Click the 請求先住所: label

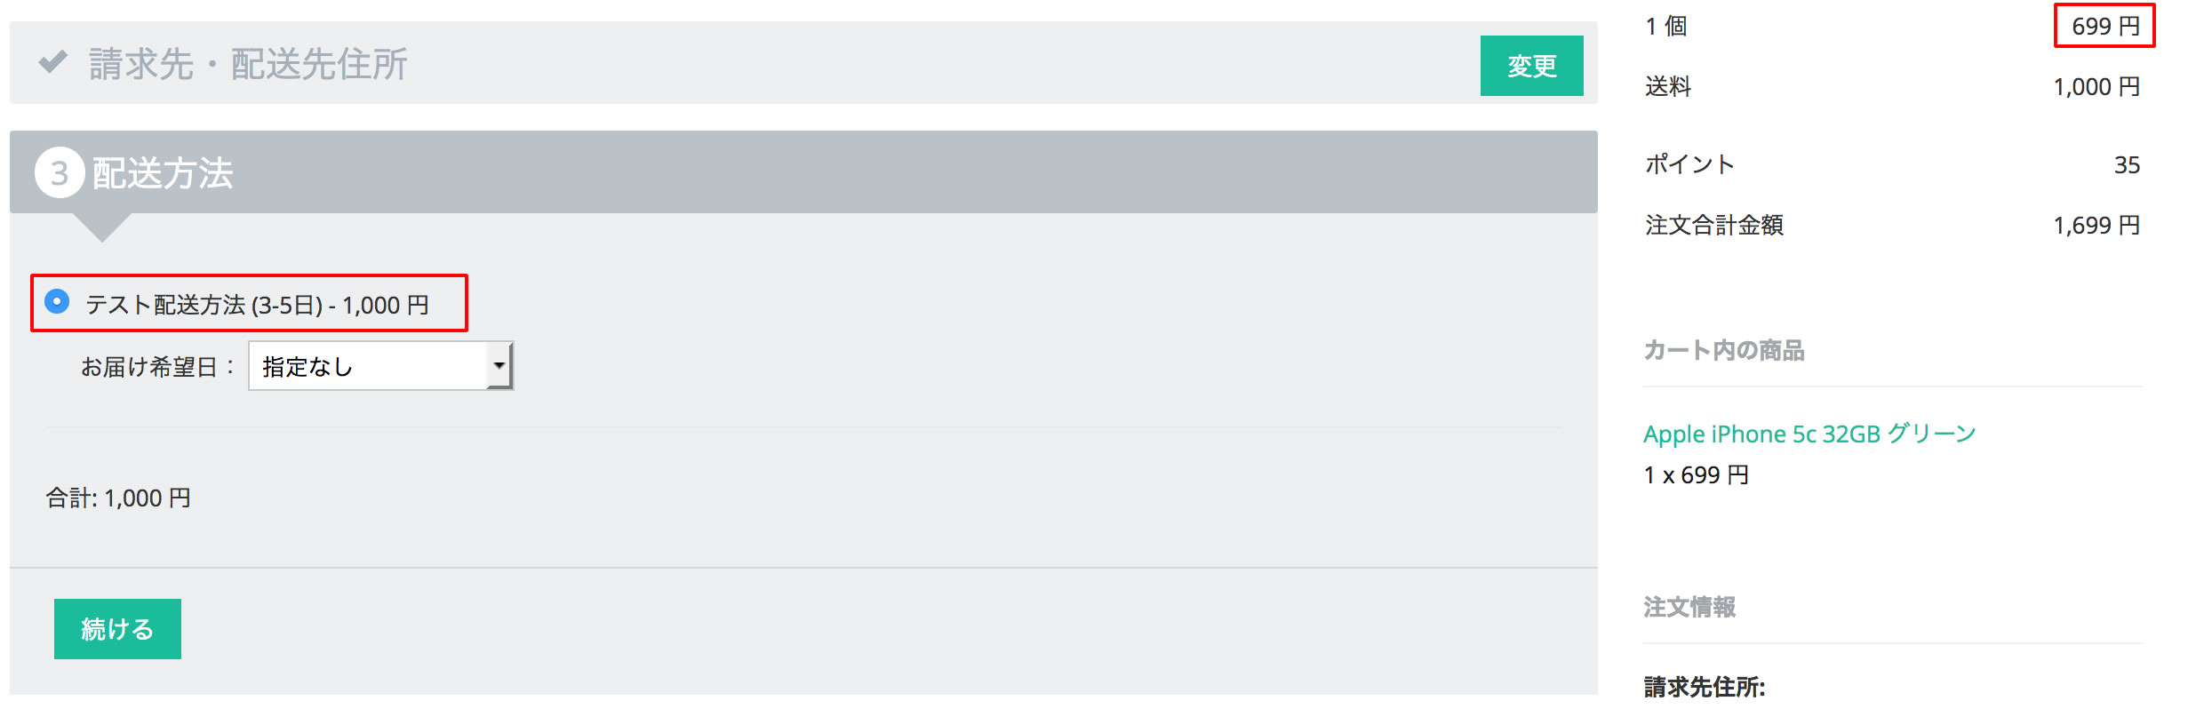tap(1705, 687)
